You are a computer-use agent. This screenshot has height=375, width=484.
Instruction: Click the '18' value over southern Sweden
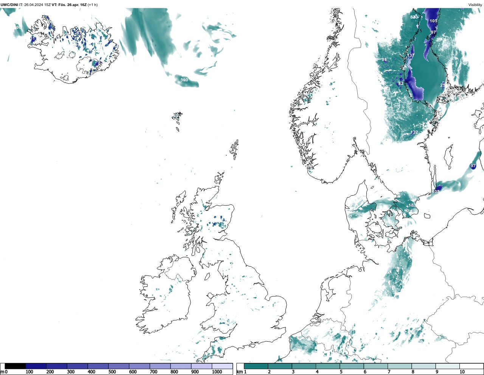click(411, 205)
